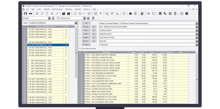The width and height of the screenshot is (220, 109).
Task: Open the Edit menu
Action: click(x=33, y=9)
